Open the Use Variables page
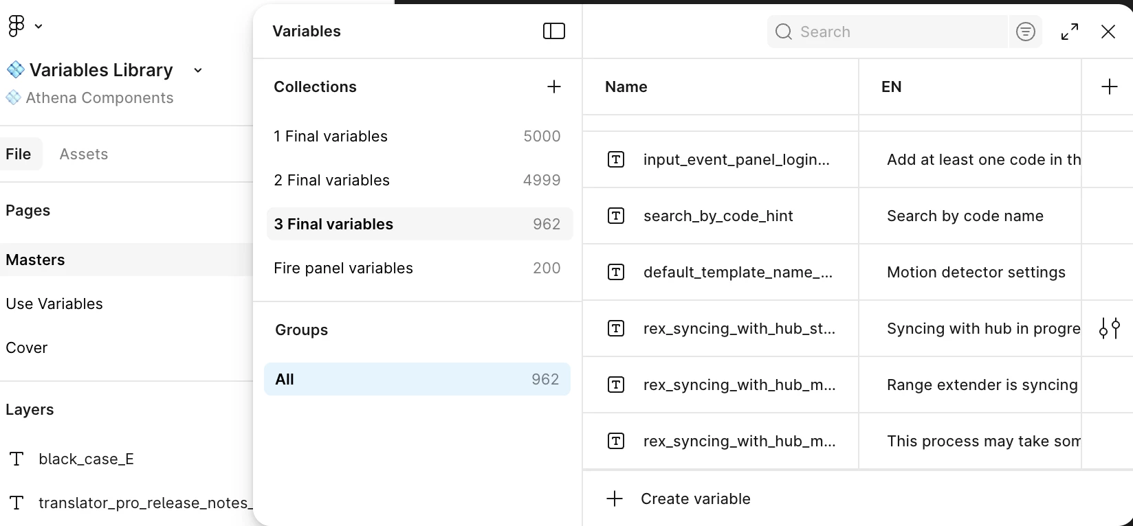The height and width of the screenshot is (526, 1133). pyautogui.click(x=54, y=304)
